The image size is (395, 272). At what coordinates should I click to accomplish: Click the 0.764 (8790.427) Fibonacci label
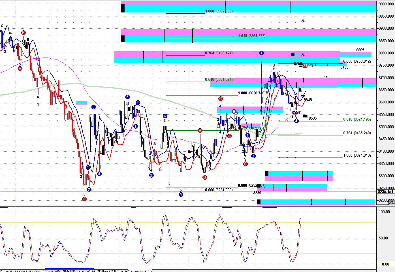pos(219,53)
